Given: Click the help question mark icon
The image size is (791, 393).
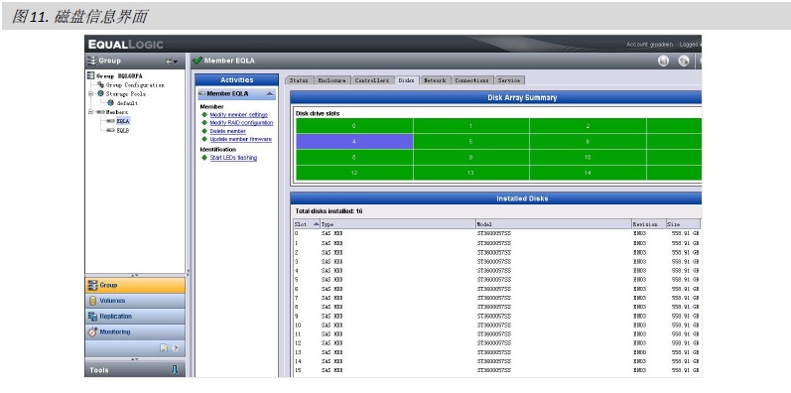Looking at the screenshot, I should 176,348.
